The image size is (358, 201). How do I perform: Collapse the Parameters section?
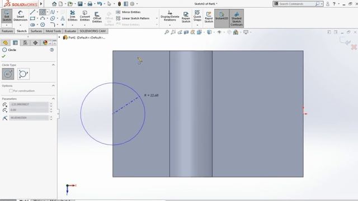(53, 99)
